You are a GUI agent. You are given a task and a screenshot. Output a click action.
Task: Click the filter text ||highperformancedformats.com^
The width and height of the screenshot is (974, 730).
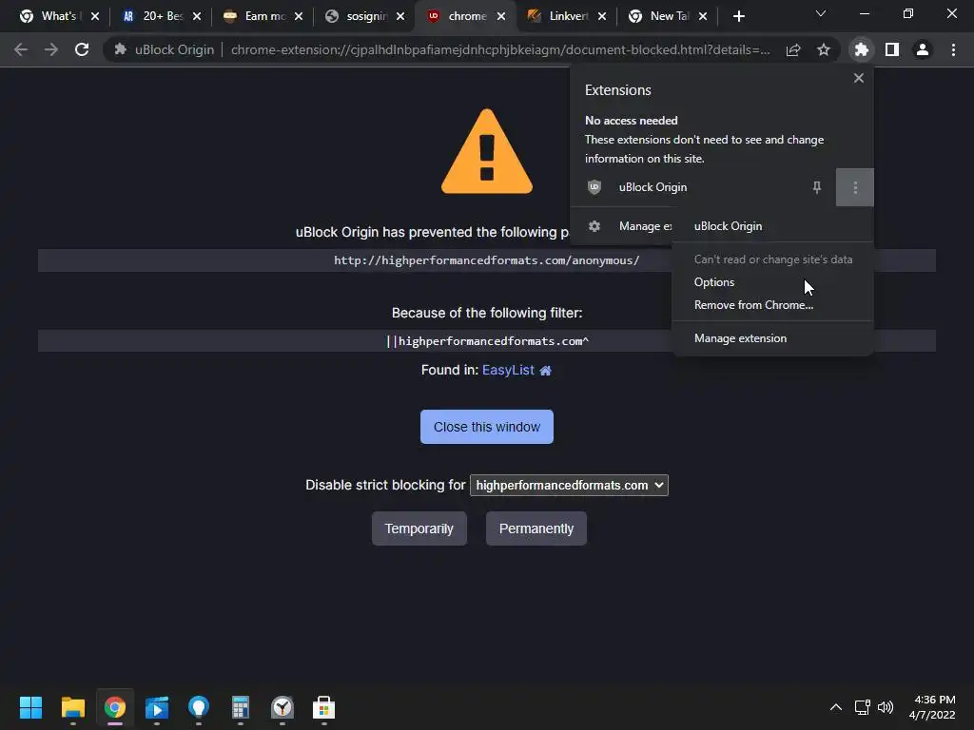tap(487, 341)
